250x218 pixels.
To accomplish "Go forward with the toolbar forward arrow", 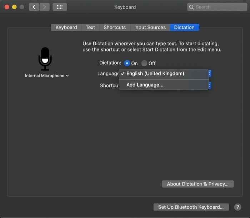I will (x=45, y=7).
